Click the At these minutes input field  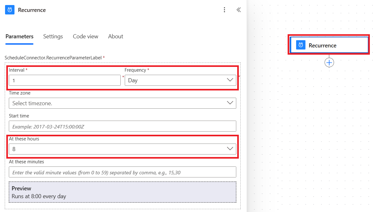[123, 172]
